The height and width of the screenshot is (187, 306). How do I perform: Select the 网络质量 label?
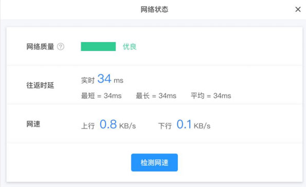[40, 46]
